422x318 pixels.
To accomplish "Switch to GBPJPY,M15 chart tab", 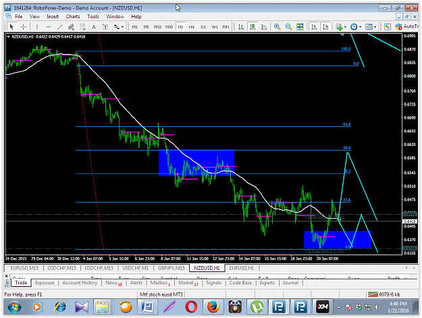I will (x=172, y=268).
